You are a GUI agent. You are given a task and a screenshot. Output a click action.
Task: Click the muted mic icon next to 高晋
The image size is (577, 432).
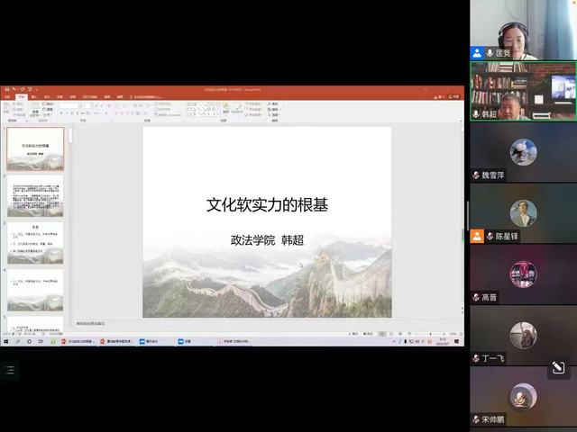tap(476, 297)
